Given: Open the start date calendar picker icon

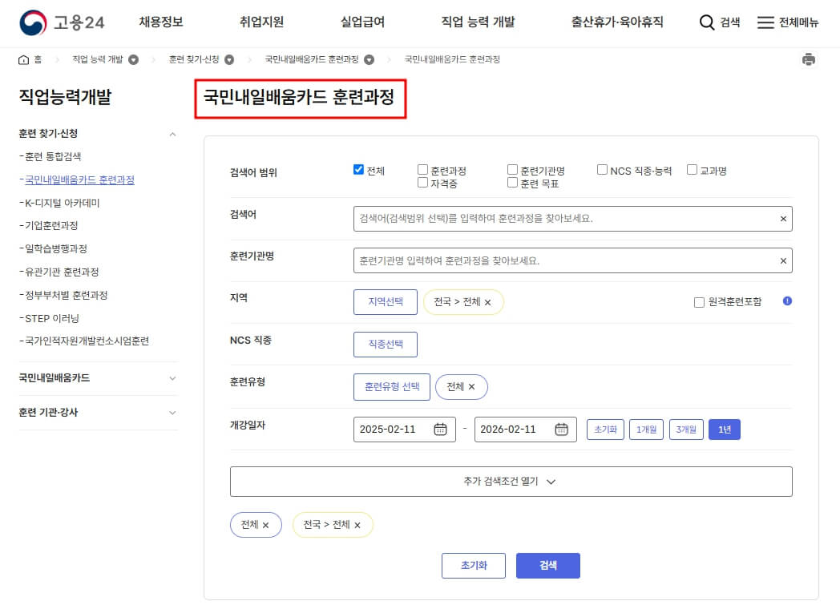Looking at the screenshot, I should tap(439, 429).
